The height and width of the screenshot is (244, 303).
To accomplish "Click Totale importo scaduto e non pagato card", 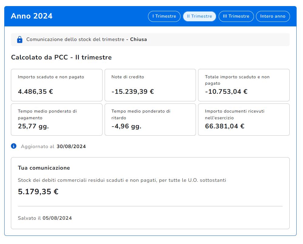I will point(244,85).
